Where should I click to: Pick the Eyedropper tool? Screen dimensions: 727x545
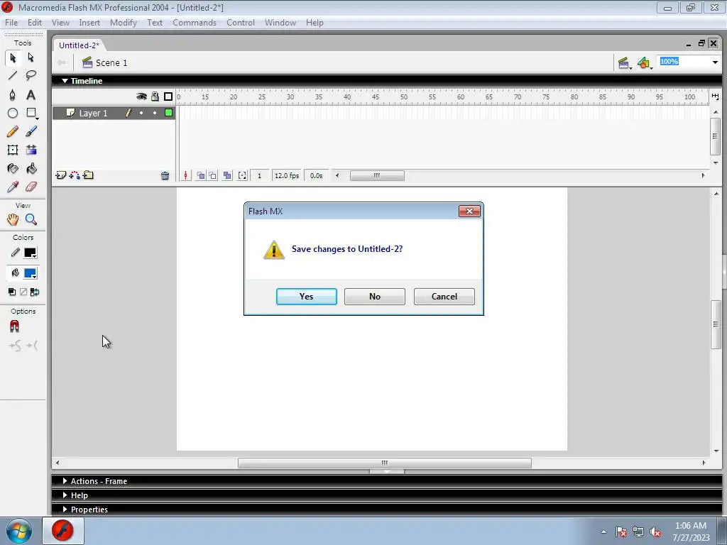pos(13,187)
